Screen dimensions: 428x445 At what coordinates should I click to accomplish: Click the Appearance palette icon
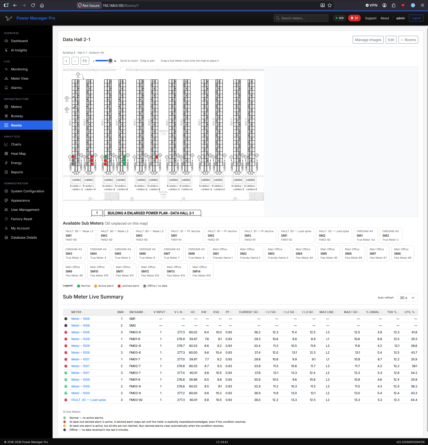6,200
